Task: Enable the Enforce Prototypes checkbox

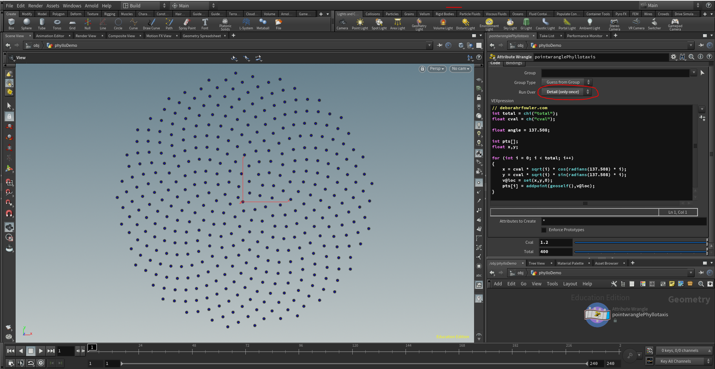Action: (x=544, y=230)
